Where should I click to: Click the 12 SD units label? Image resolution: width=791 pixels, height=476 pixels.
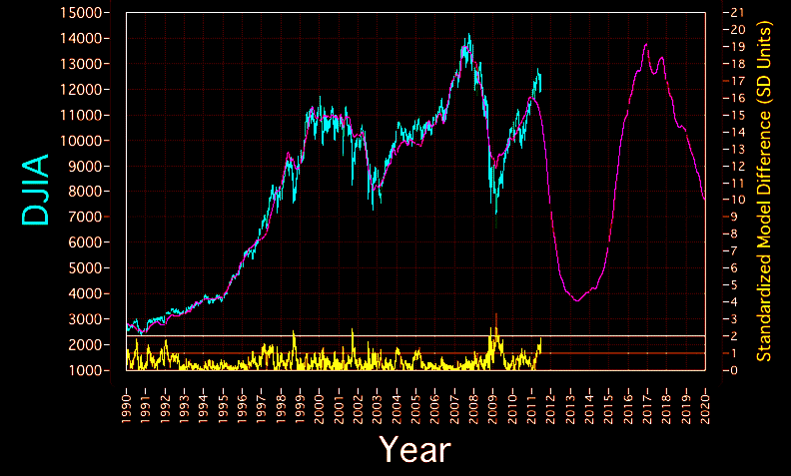click(x=737, y=166)
